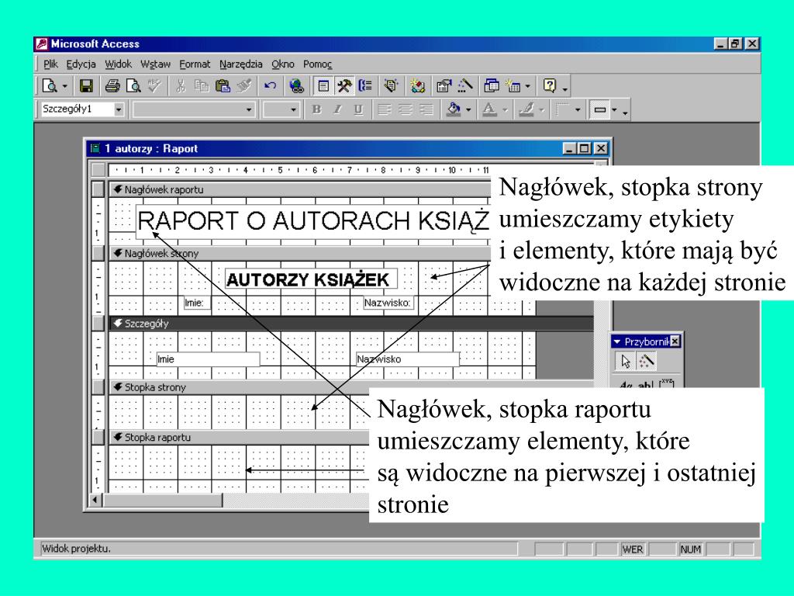Toggle the Toolbox hammer-and-wrench button
The width and height of the screenshot is (794, 596).
click(343, 86)
